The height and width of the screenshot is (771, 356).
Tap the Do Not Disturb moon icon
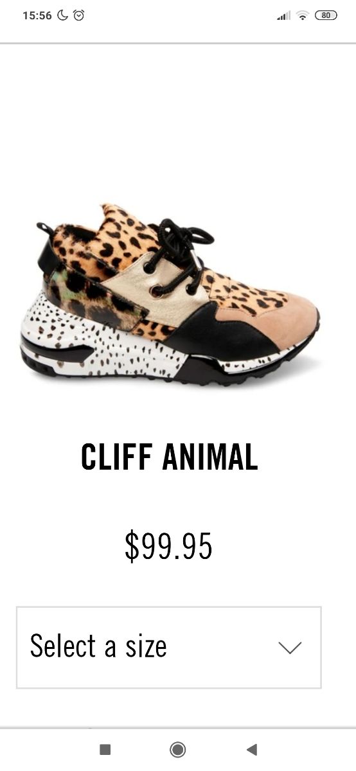(x=62, y=15)
